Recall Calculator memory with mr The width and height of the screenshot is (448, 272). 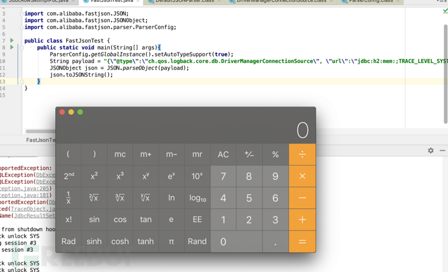coord(197,155)
